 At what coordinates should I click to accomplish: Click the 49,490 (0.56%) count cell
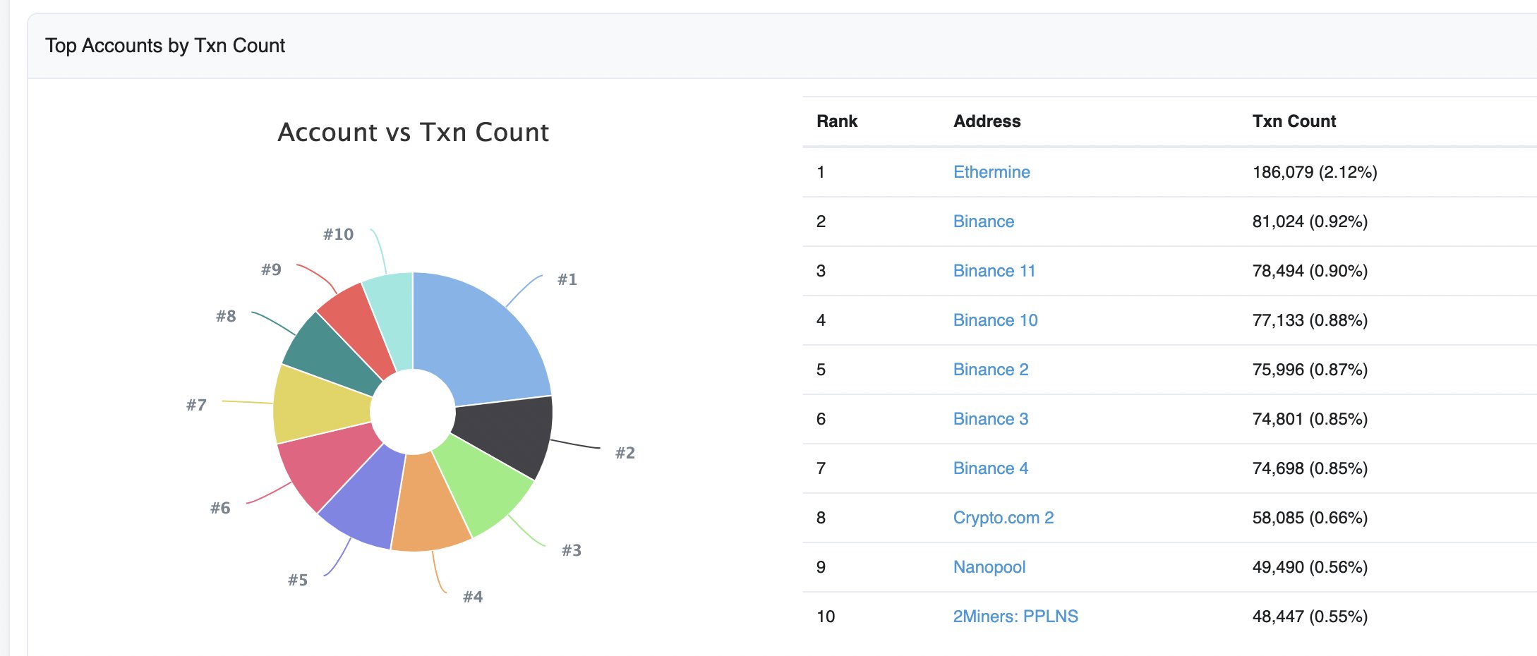pos(1310,567)
